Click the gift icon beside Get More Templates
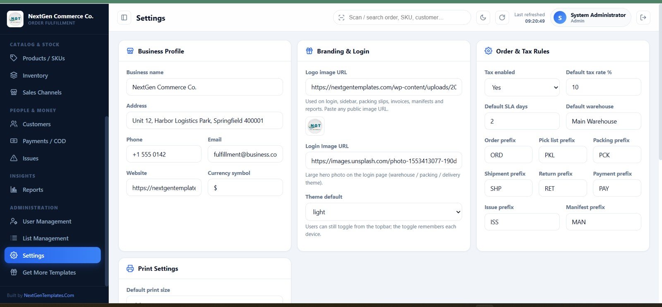This screenshot has height=307, width=662. [14, 272]
